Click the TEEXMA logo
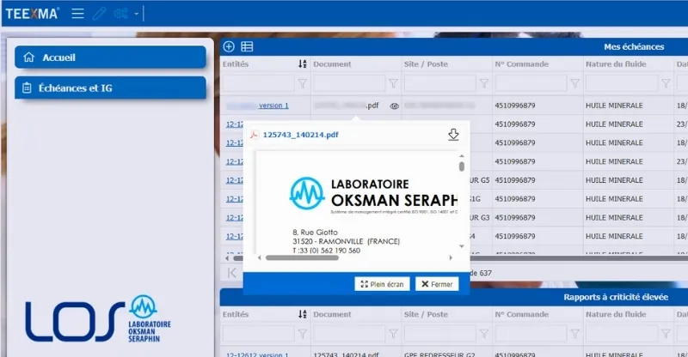The height and width of the screenshot is (357, 688). pyautogui.click(x=32, y=14)
